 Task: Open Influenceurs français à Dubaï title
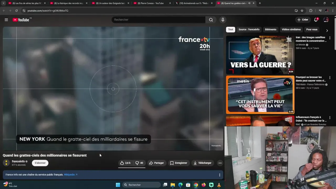(x=311, y=119)
